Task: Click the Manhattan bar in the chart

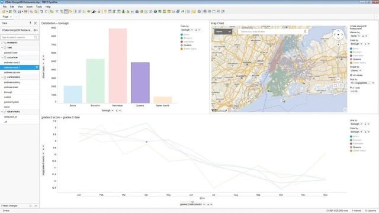Action: coord(118,66)
